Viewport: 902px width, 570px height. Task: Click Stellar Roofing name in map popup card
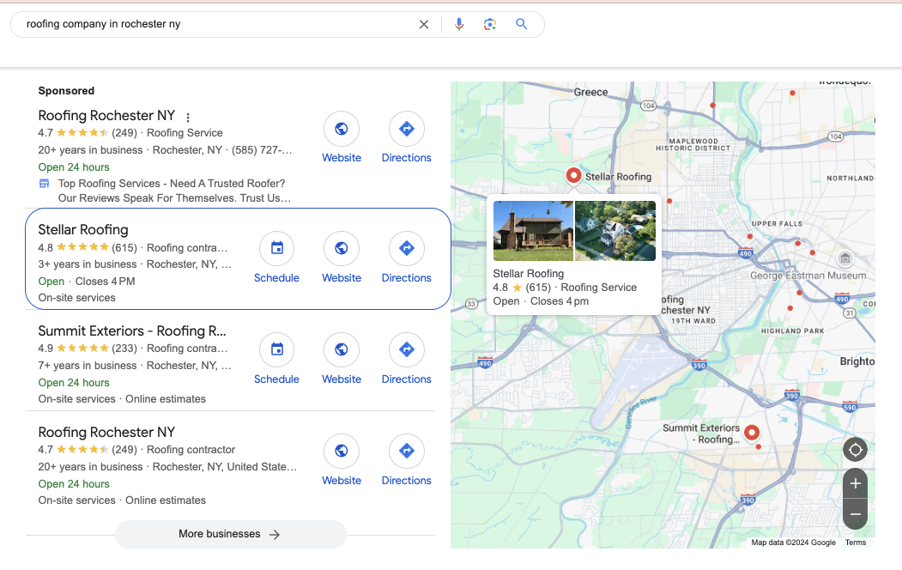pos(528,274)
